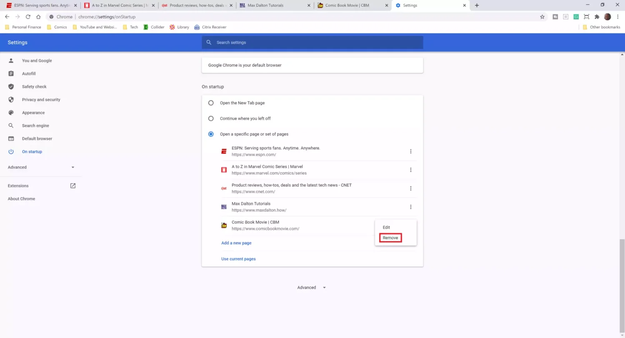625x338 pixels.
Task: Click Use current pages link
Action: click(x=238, y=259)
